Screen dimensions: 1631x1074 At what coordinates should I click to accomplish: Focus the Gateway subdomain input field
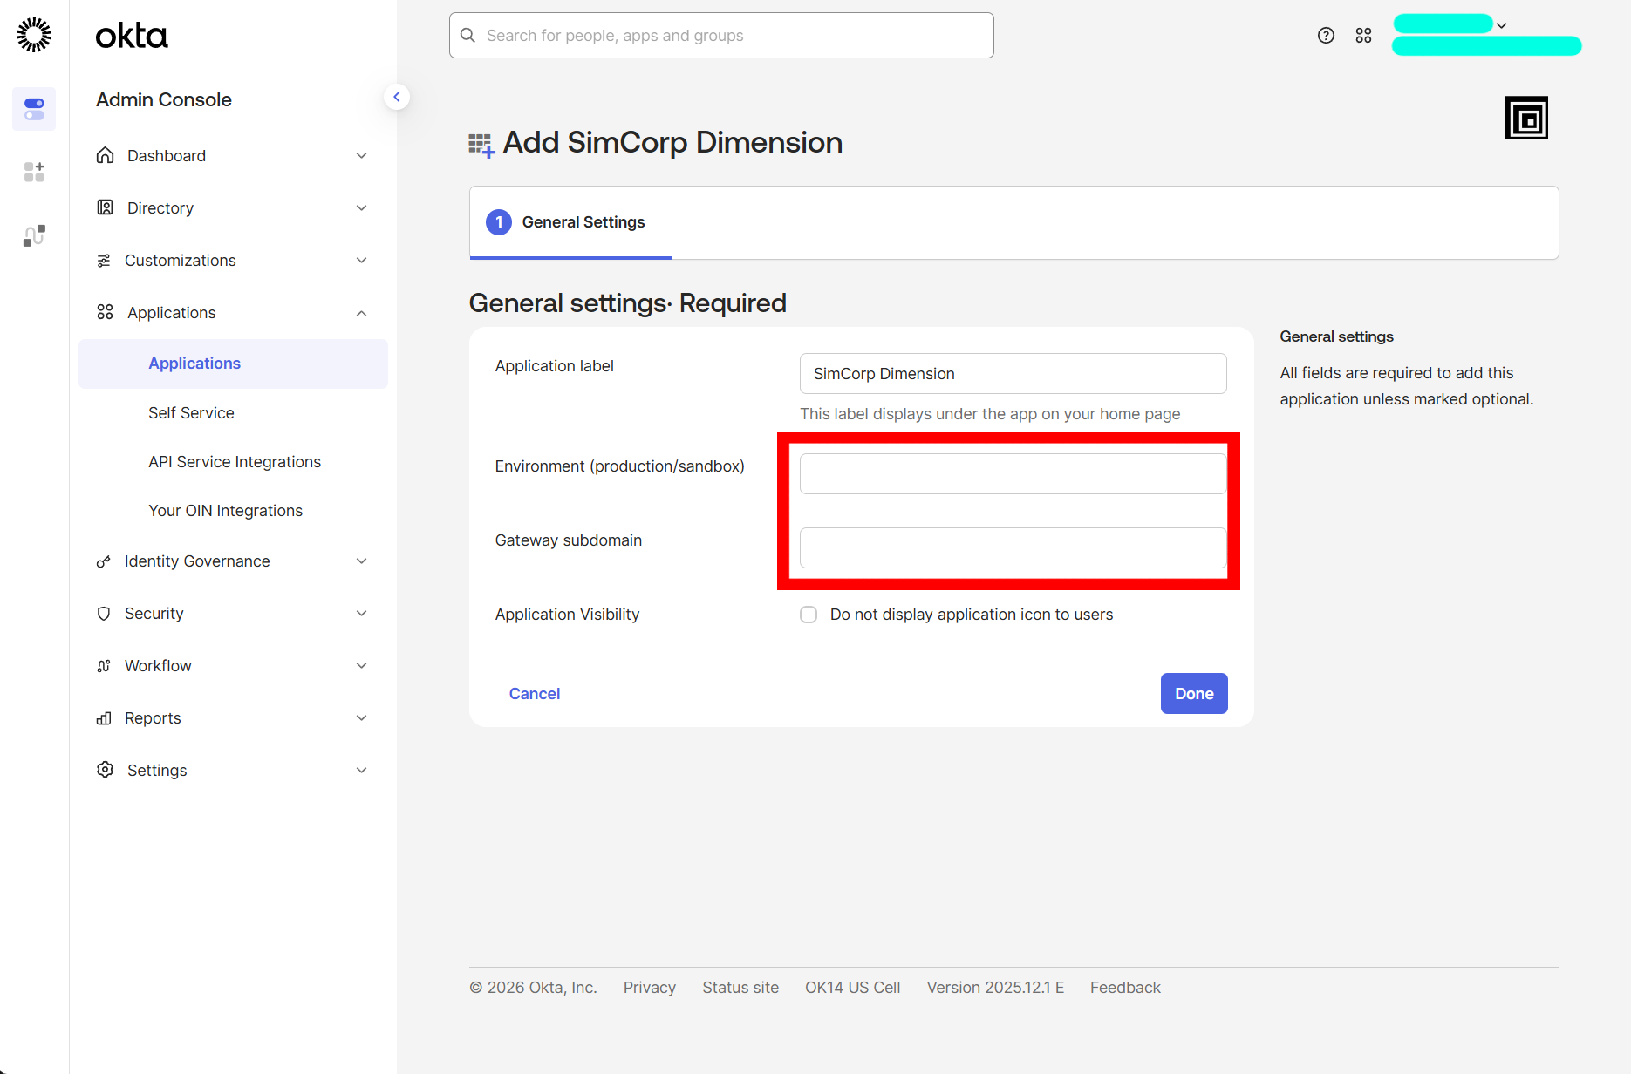(x=1013, y=548)
